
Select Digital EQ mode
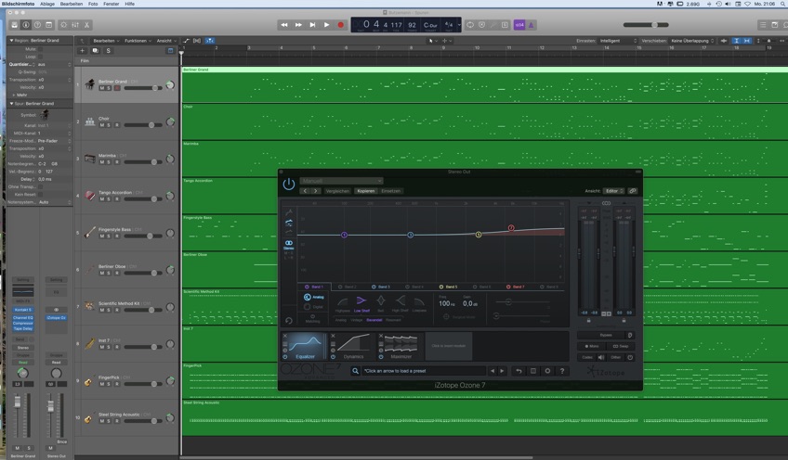313,306
